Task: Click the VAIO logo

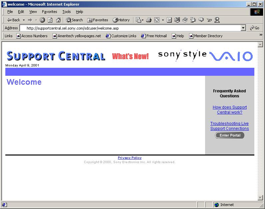Action: tap(231, 56)
